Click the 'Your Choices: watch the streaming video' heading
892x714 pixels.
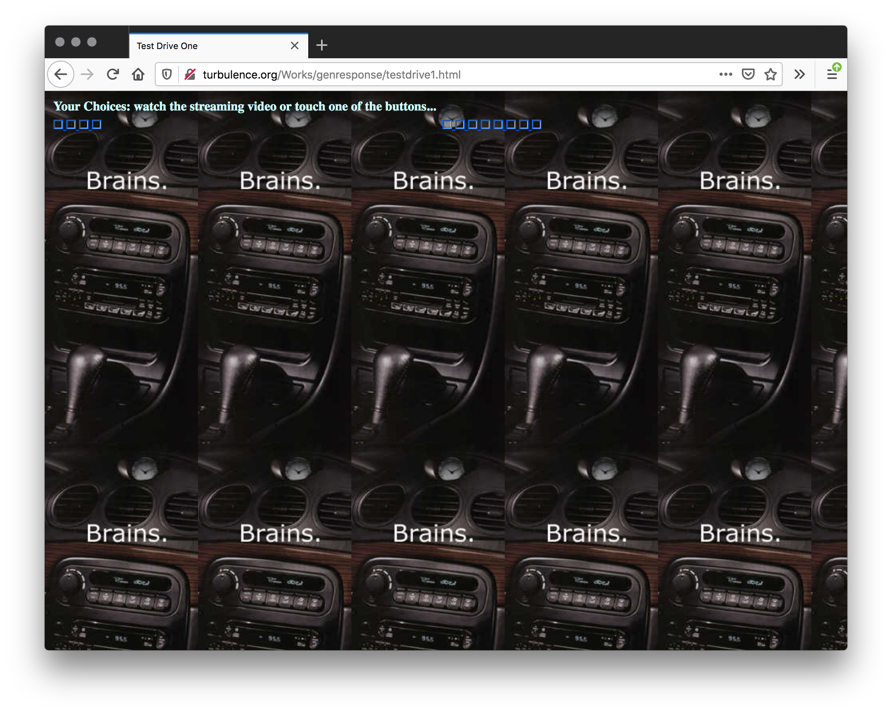(x=245, y=107)
